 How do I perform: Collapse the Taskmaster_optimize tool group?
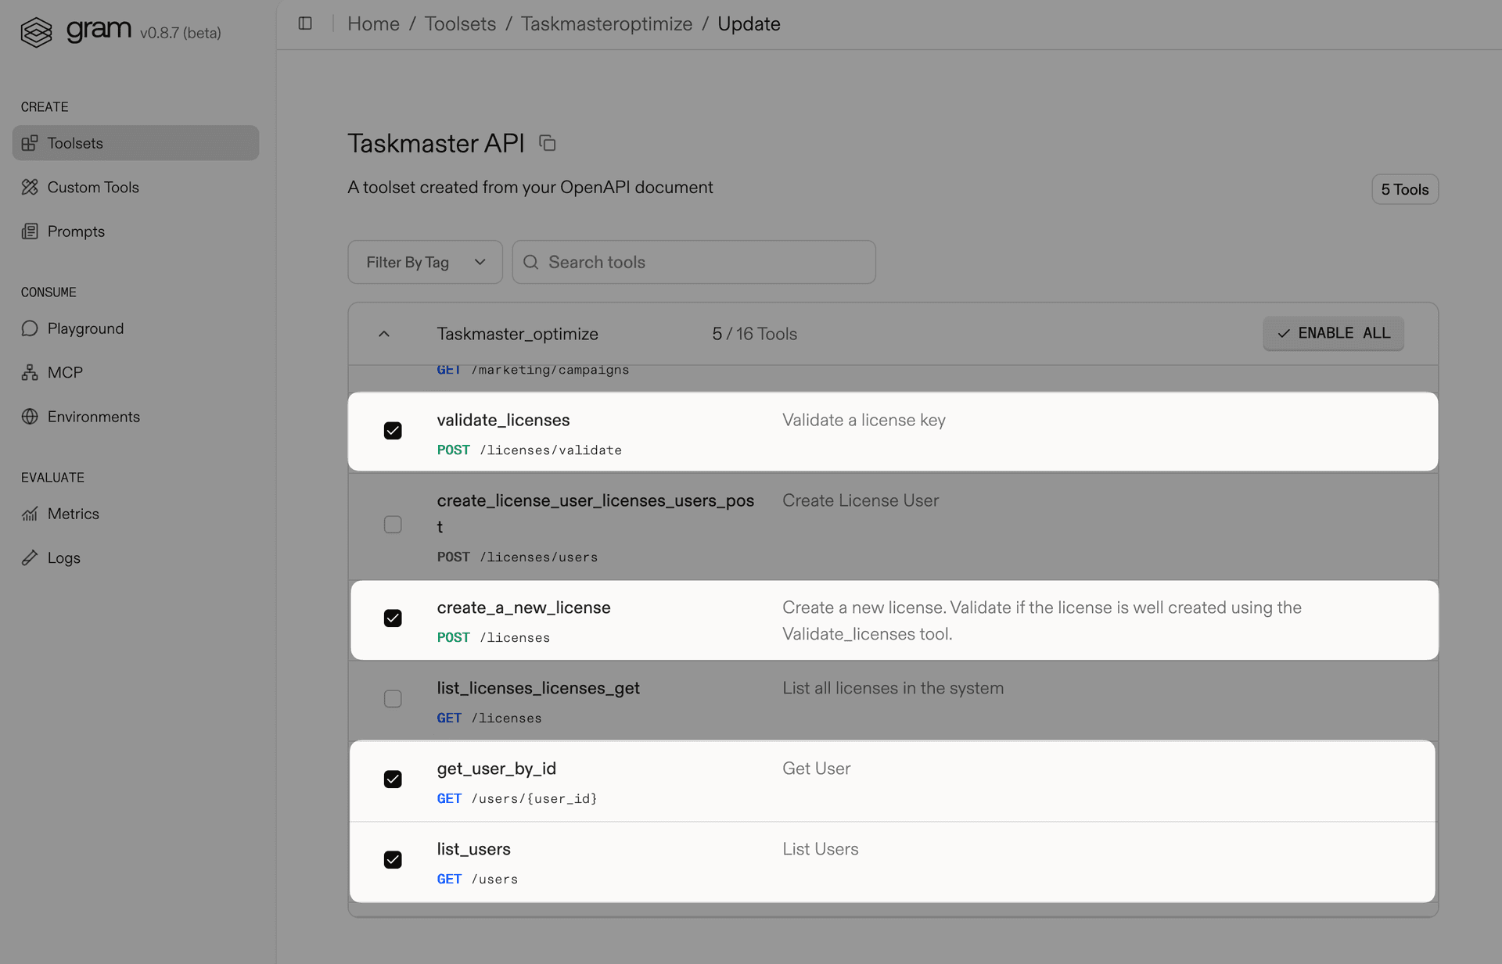[384, 333]
